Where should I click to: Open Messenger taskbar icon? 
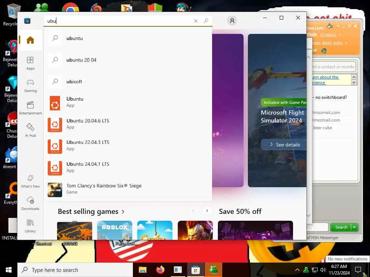click(214, 270)
